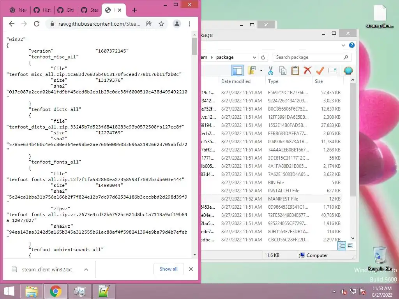
Task: Select the MANIFEST File row
Action: [271, 199]
